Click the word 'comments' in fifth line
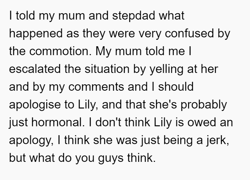The height and width of the screenshot is (180, 250). [x=96, y=87]
